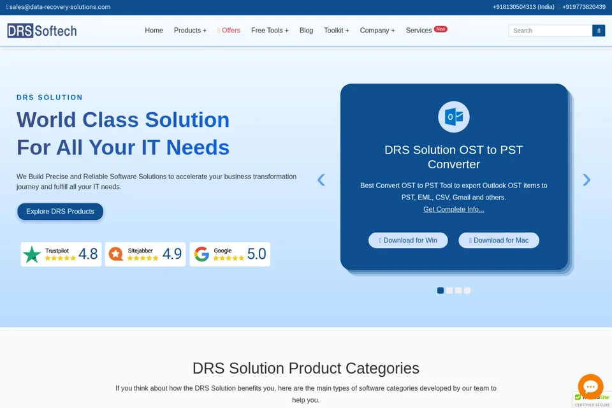The width and height of the screenshot is (612, 408).
Task: Click the blue search submit button
Action: [599, 31]
